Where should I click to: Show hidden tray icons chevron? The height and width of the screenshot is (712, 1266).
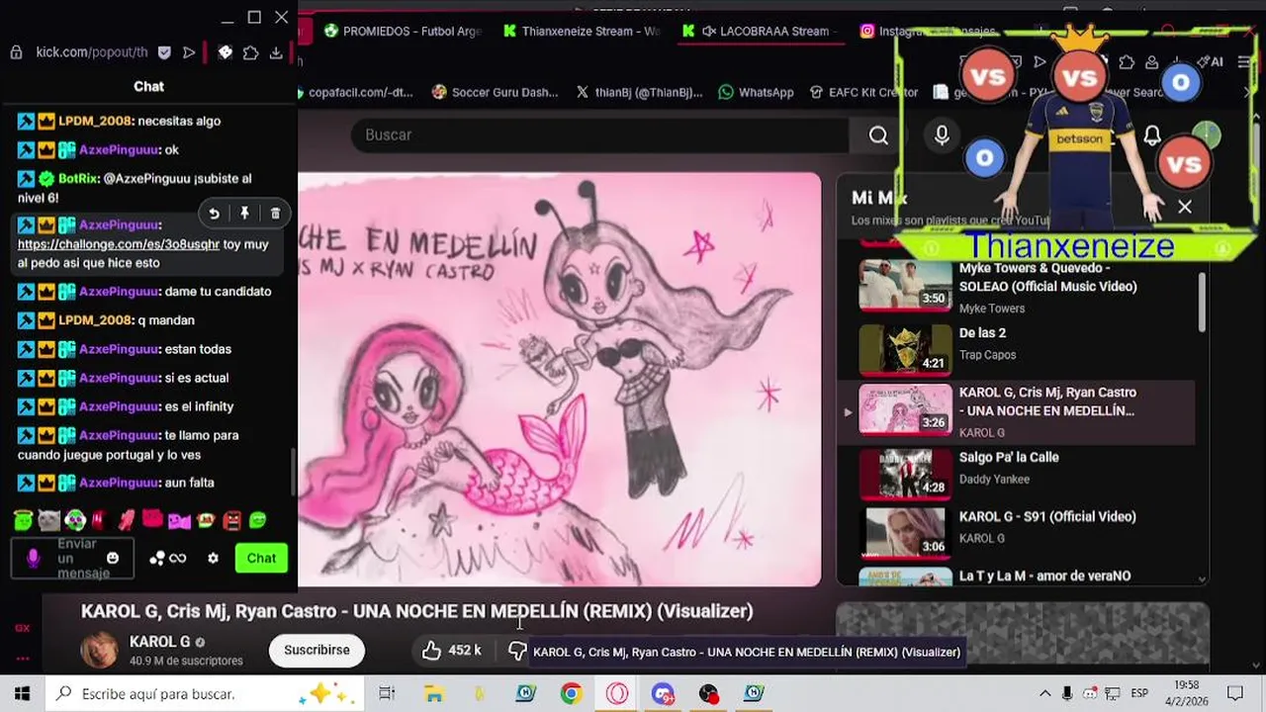(x=1045, y=693)
